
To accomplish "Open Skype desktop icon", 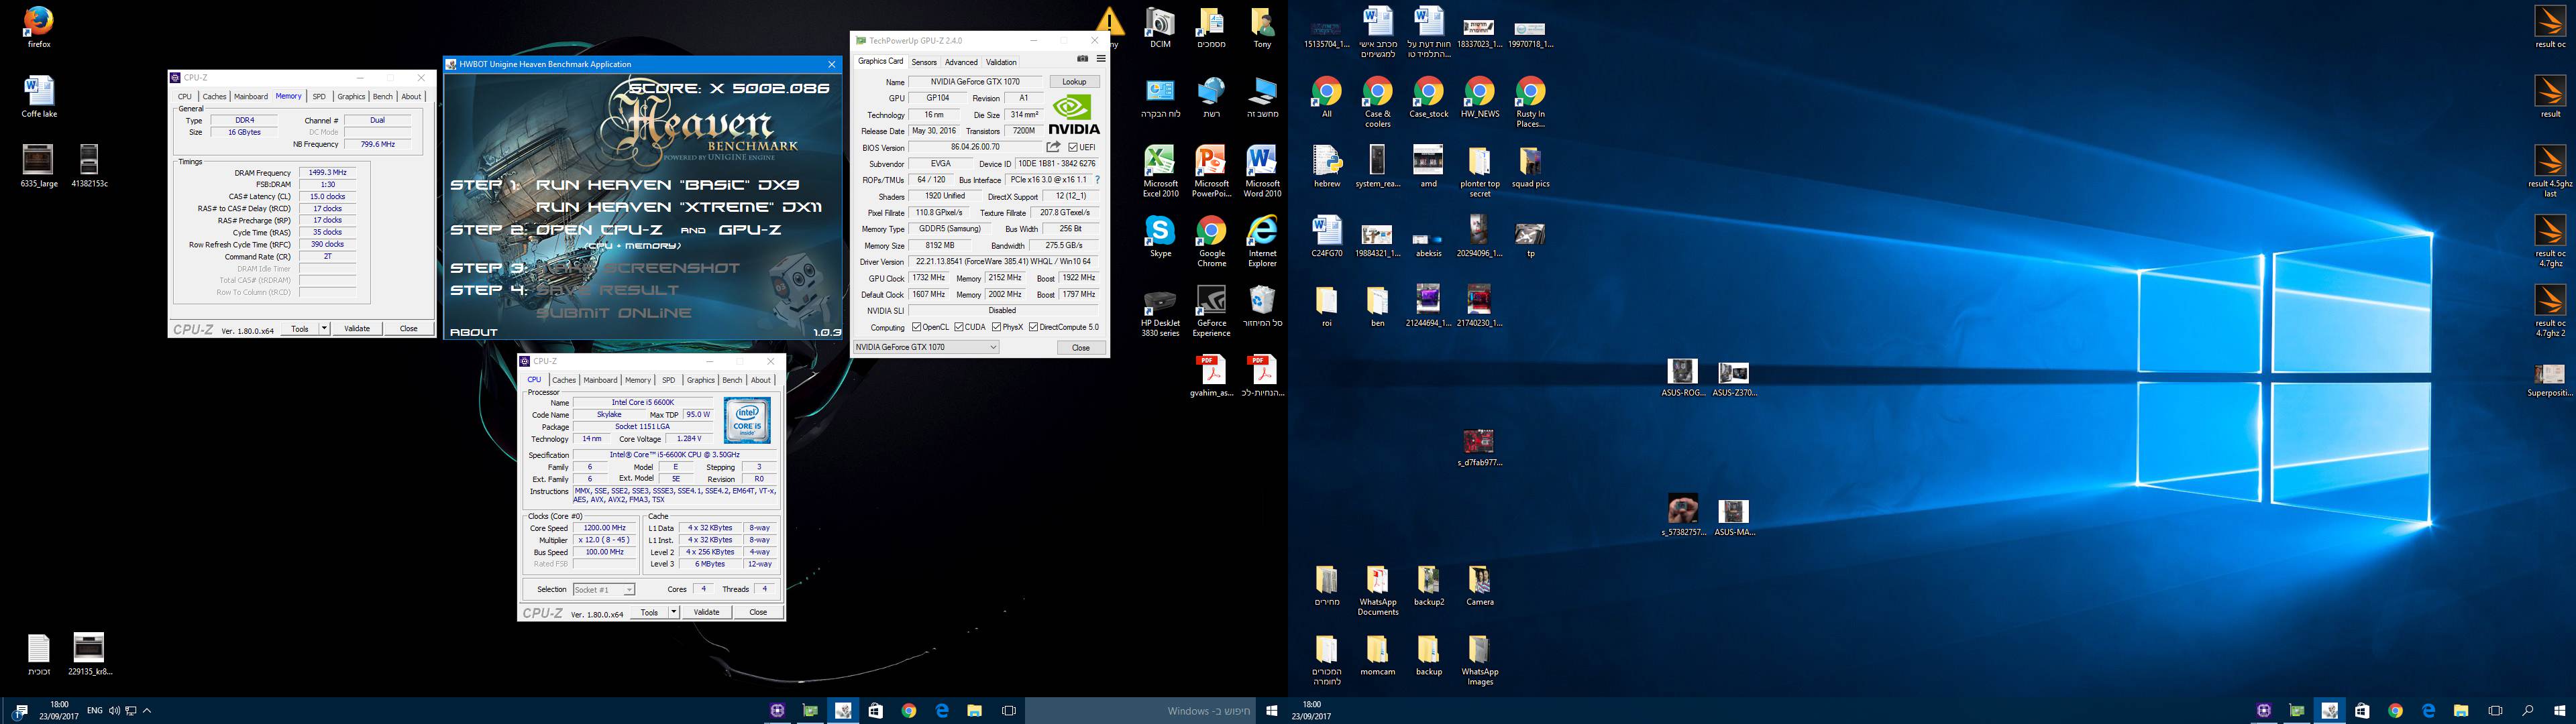I will click(x=1160, y=236).
